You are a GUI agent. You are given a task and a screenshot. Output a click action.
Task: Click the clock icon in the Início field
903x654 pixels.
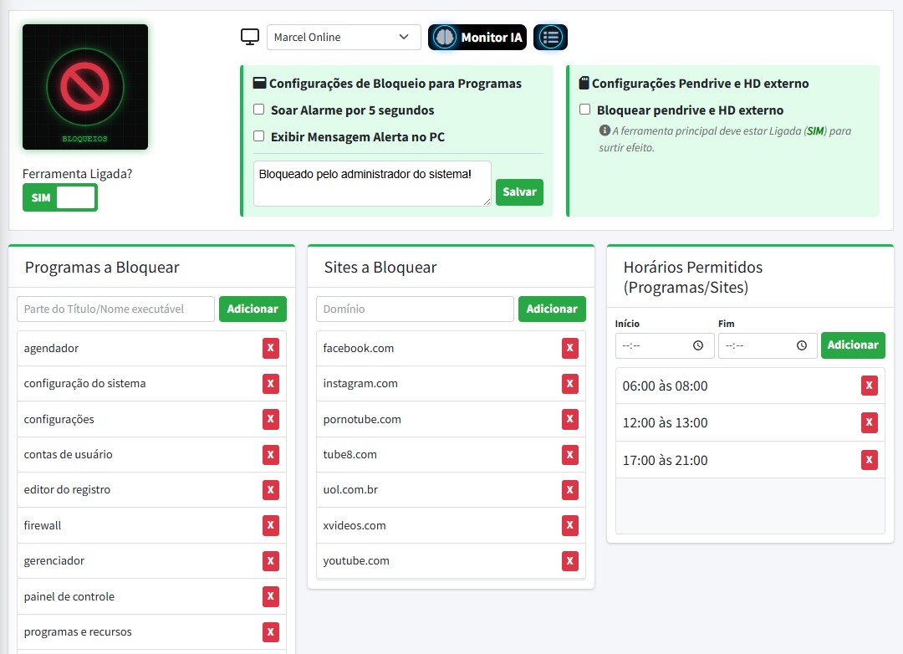(698, 345)
